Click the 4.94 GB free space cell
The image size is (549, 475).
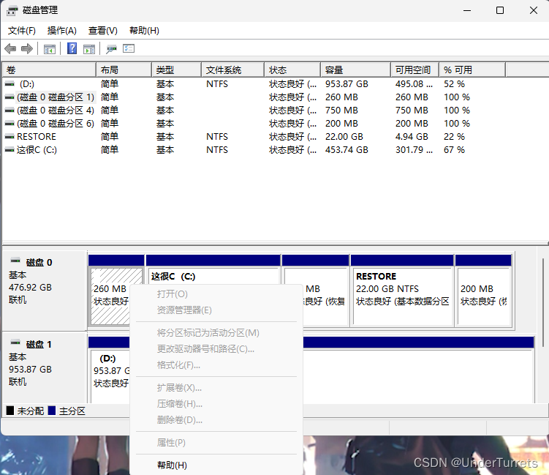pyautogui.click(x=412, y=137)
